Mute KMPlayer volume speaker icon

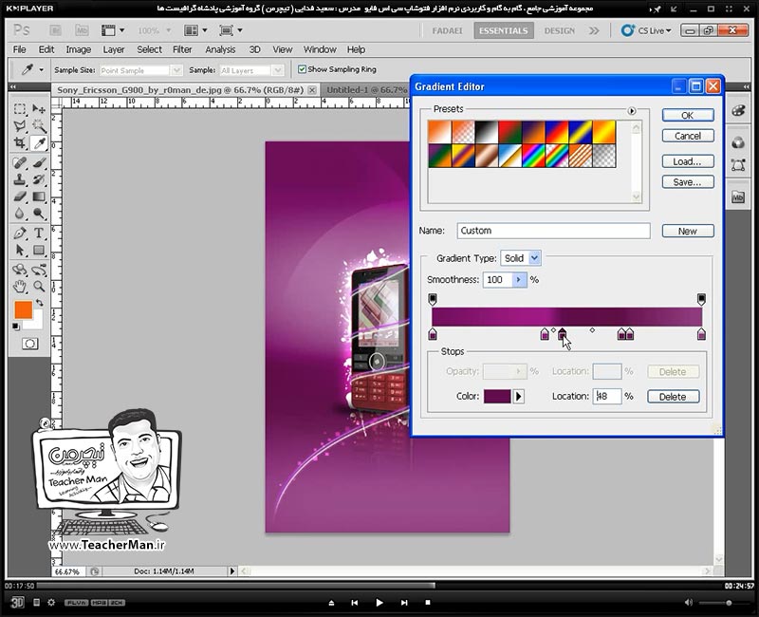tap(689, 603)
